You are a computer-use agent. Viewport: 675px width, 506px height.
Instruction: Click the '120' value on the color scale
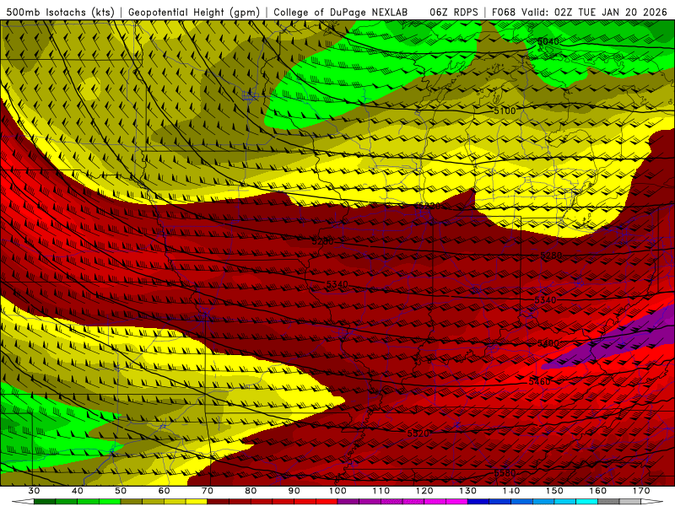tap(424, 491)
